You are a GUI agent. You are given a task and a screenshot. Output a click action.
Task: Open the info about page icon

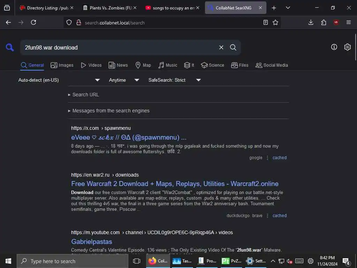coord(334,47)
